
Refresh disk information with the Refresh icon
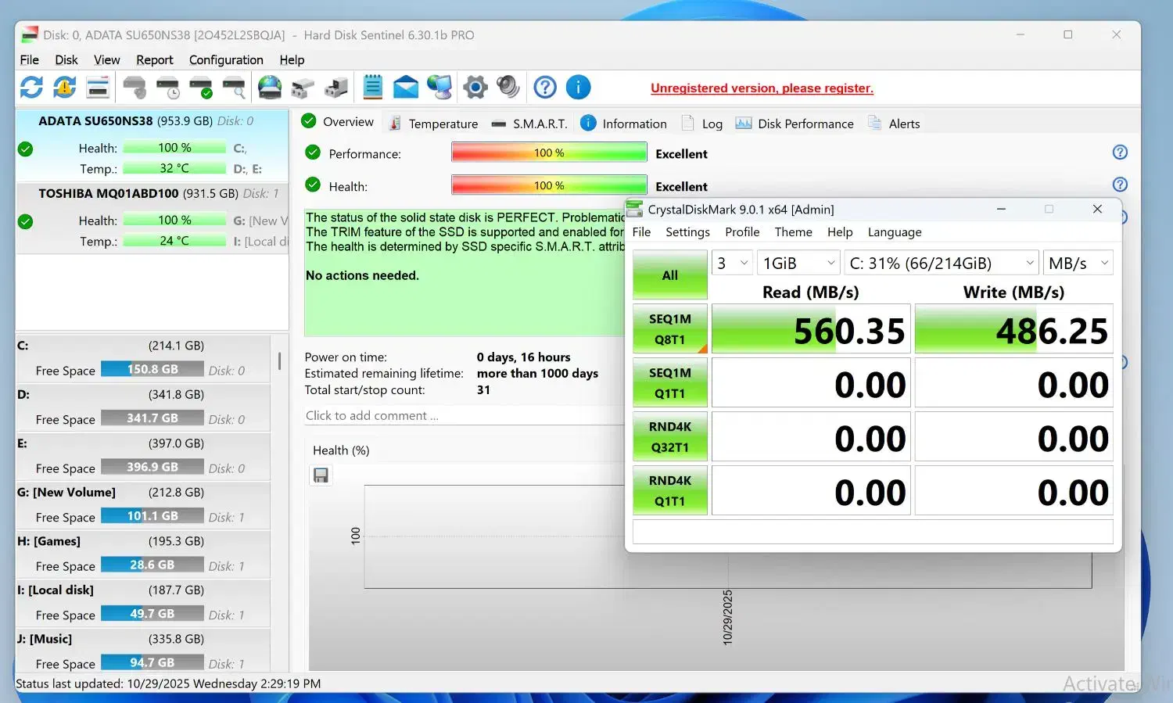pos(31,87)
